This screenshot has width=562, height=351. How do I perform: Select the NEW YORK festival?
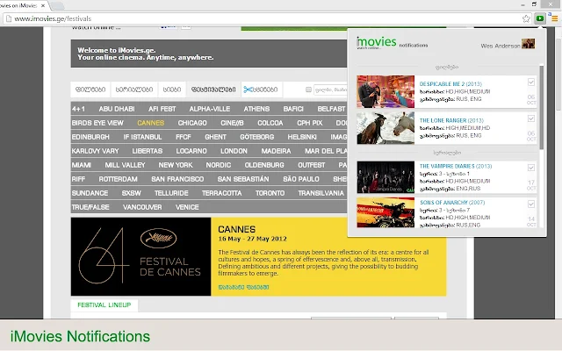point(176,165)
